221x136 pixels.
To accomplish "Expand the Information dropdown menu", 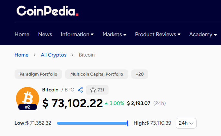I will 77,34.
